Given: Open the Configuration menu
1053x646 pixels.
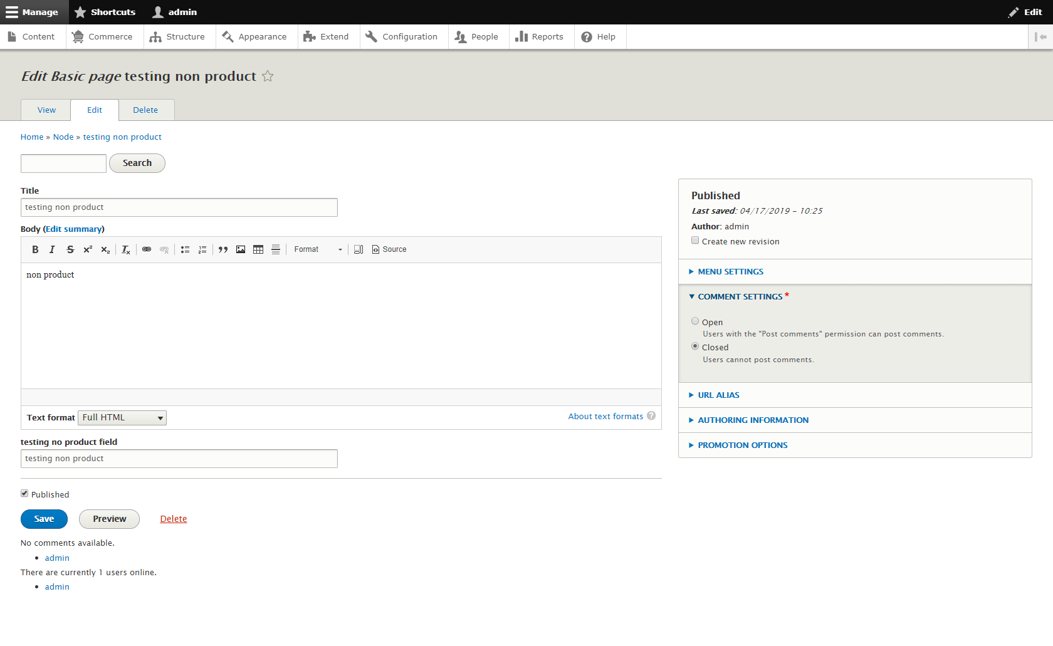Looking at the screenshot, I should [403, 36].
